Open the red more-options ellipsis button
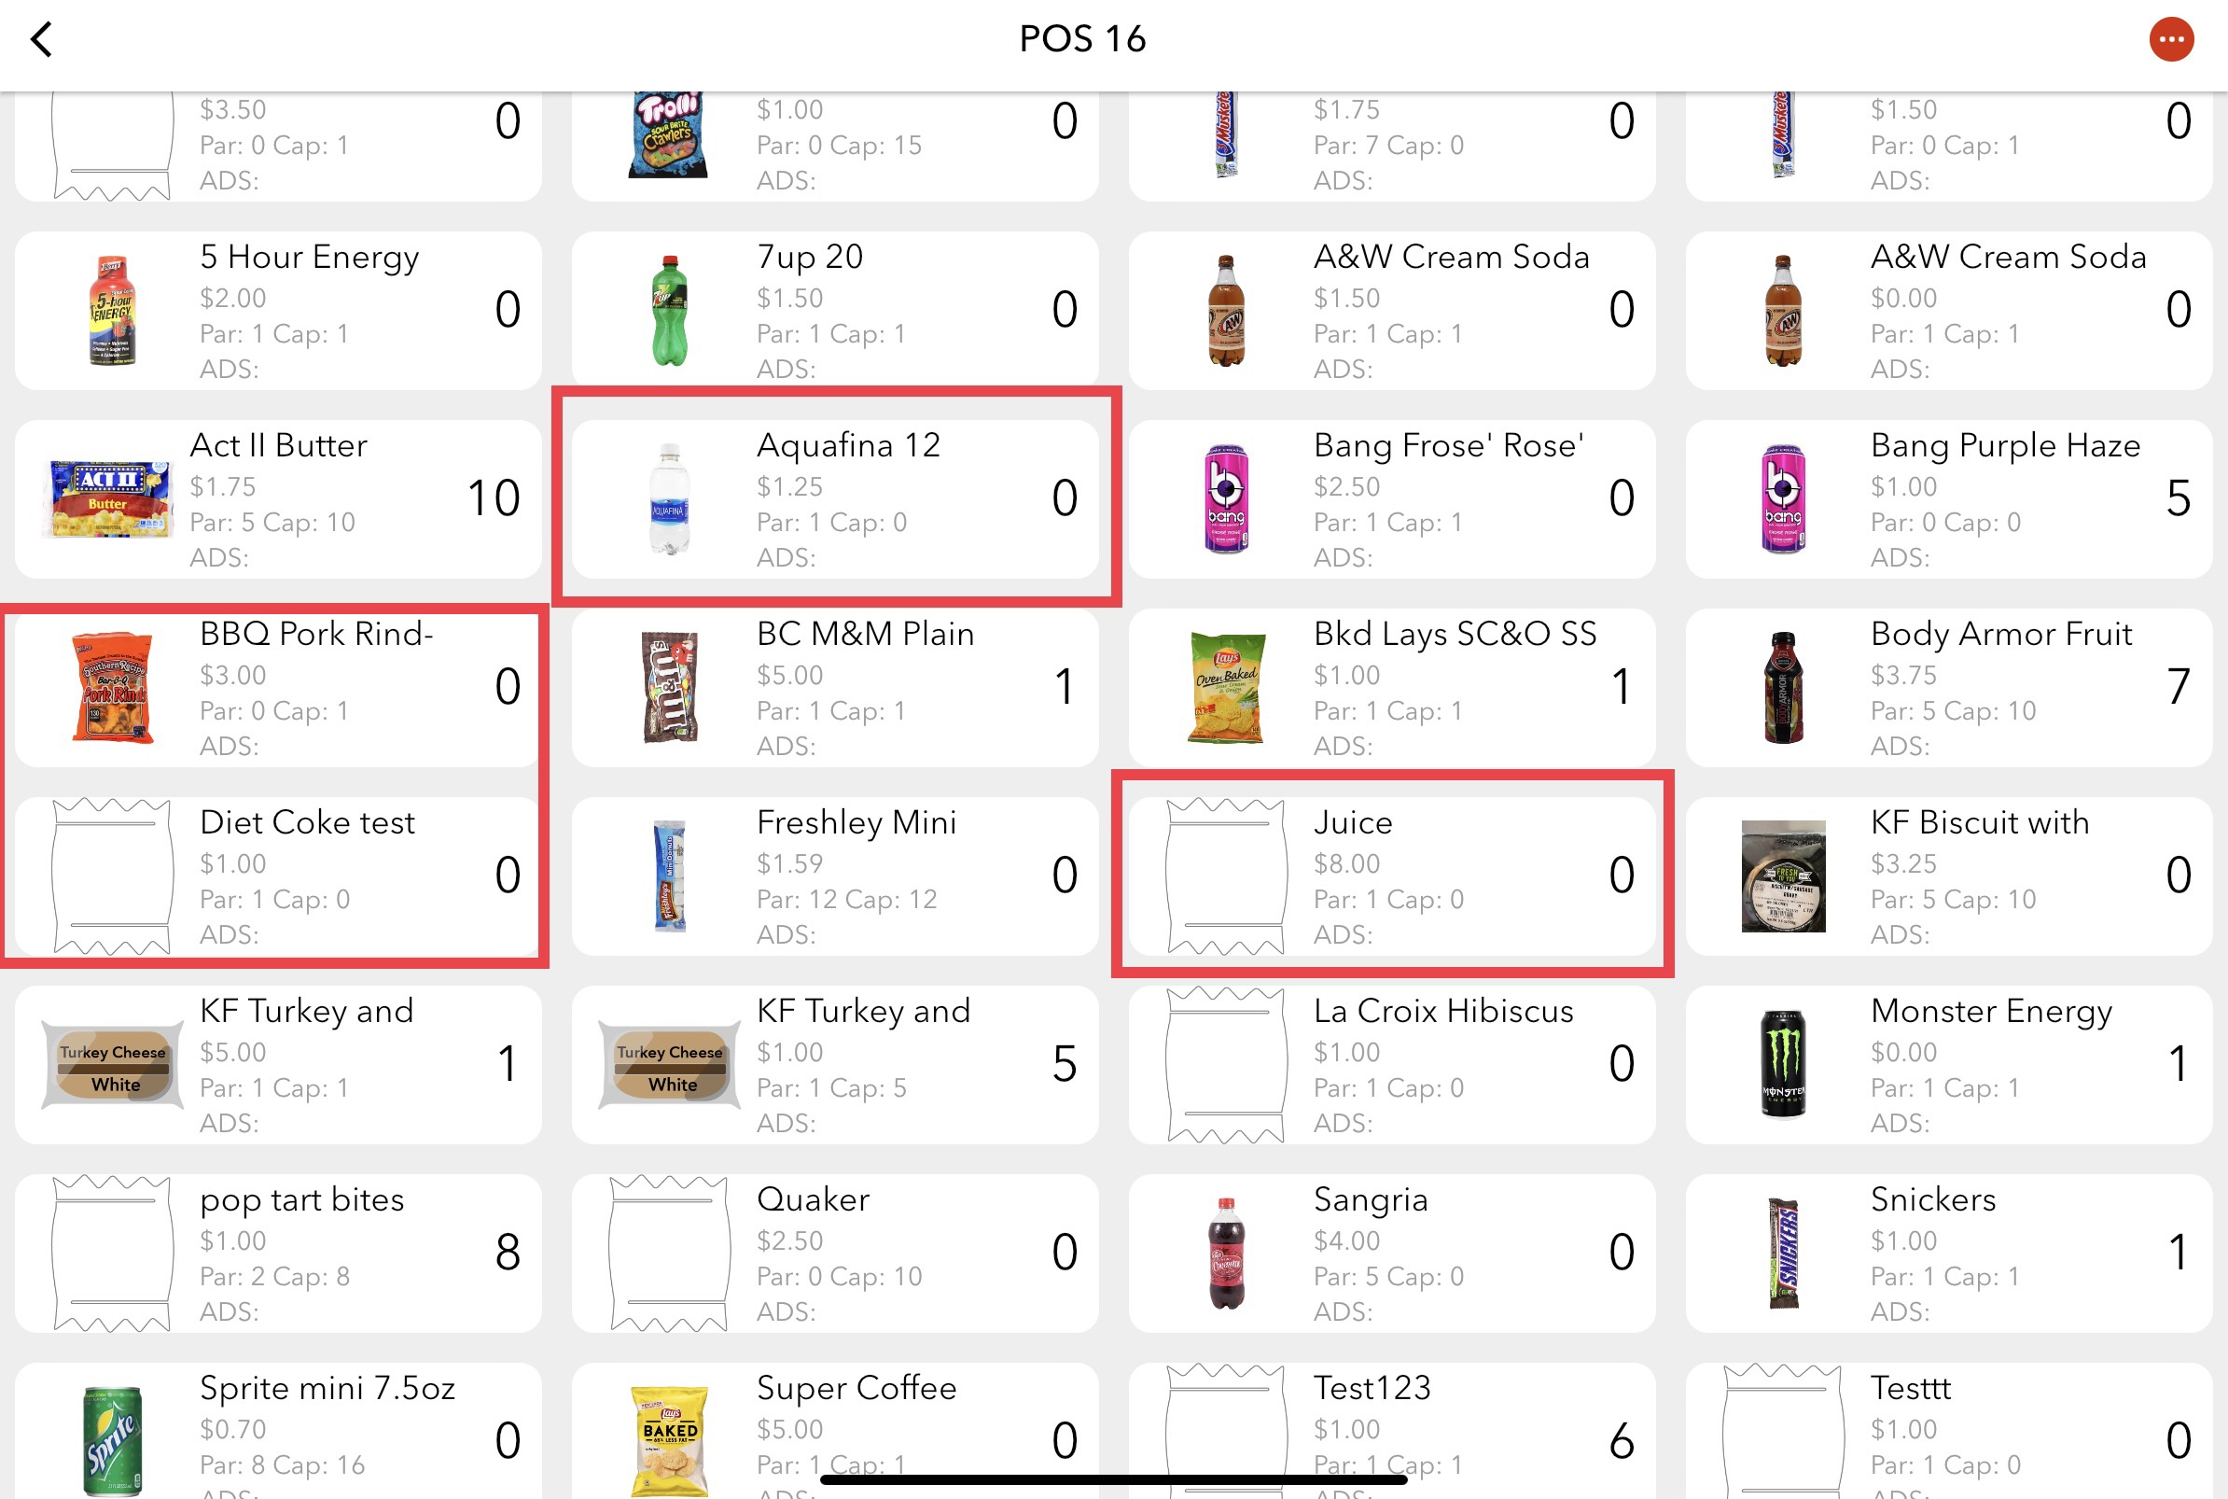Image resolution: width=2228 pixels, height=1499 pixels. tap(2171, 39)
